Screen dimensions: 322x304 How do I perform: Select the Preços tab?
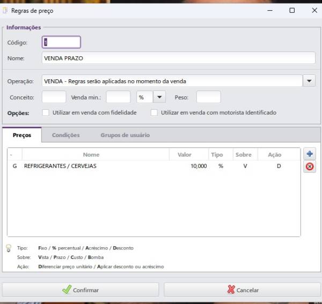point(22,135)
